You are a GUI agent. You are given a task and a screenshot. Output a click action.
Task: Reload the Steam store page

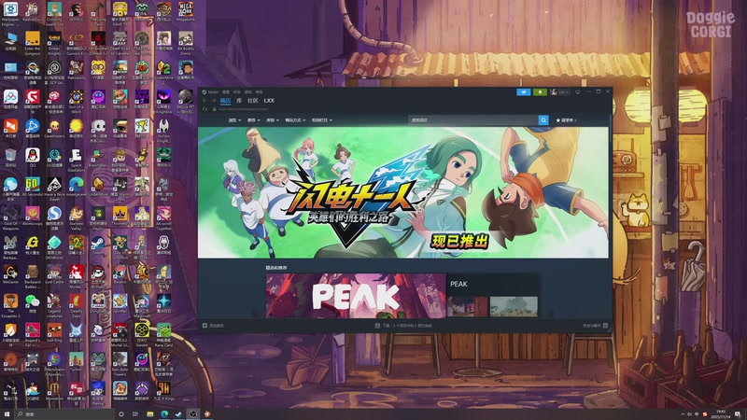205,109
